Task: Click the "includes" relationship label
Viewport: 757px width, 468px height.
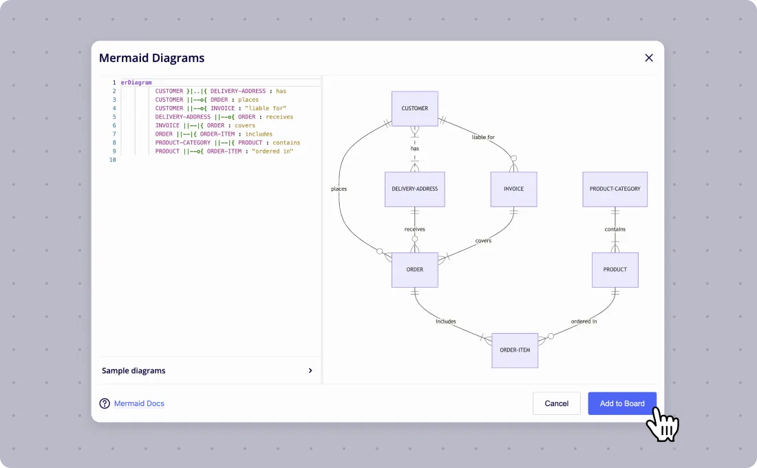Action: pyautogui.click(x=446, y=321)
